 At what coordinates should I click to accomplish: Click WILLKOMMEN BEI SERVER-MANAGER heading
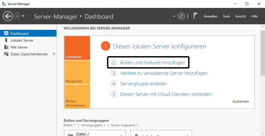(x=97, y=28)
